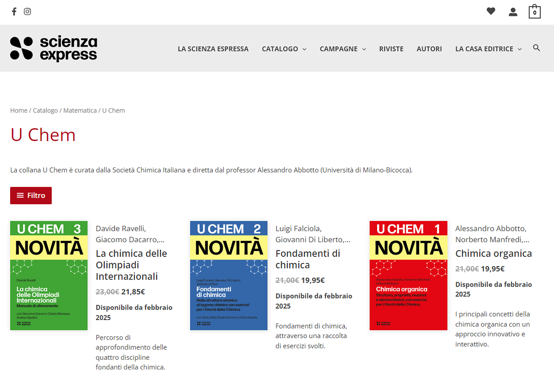Click the wishlist heart icon

(491, 12)
